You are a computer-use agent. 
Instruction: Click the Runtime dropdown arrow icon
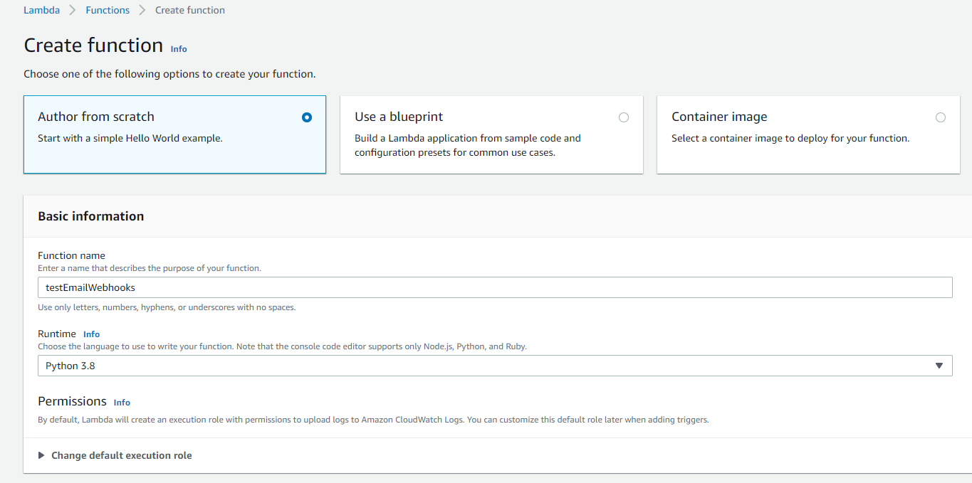tap(939, 366)
